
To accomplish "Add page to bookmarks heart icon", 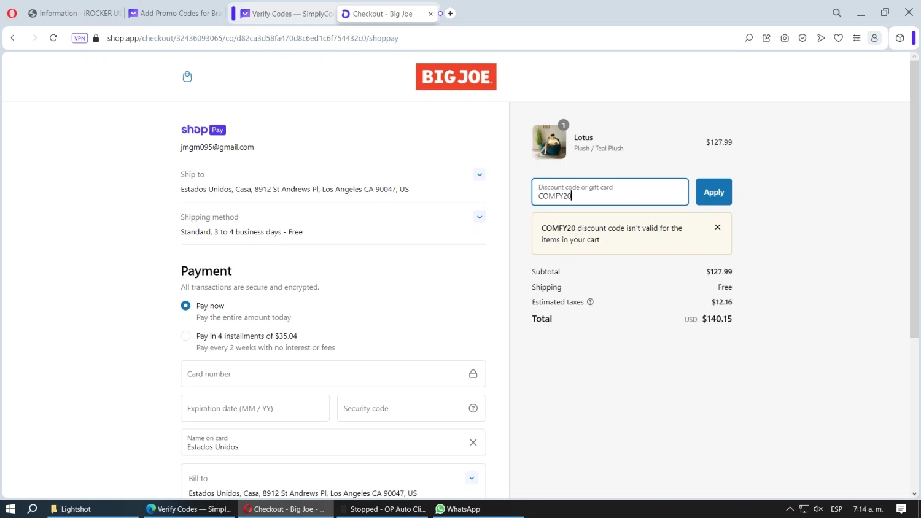I will click(839, 38).
